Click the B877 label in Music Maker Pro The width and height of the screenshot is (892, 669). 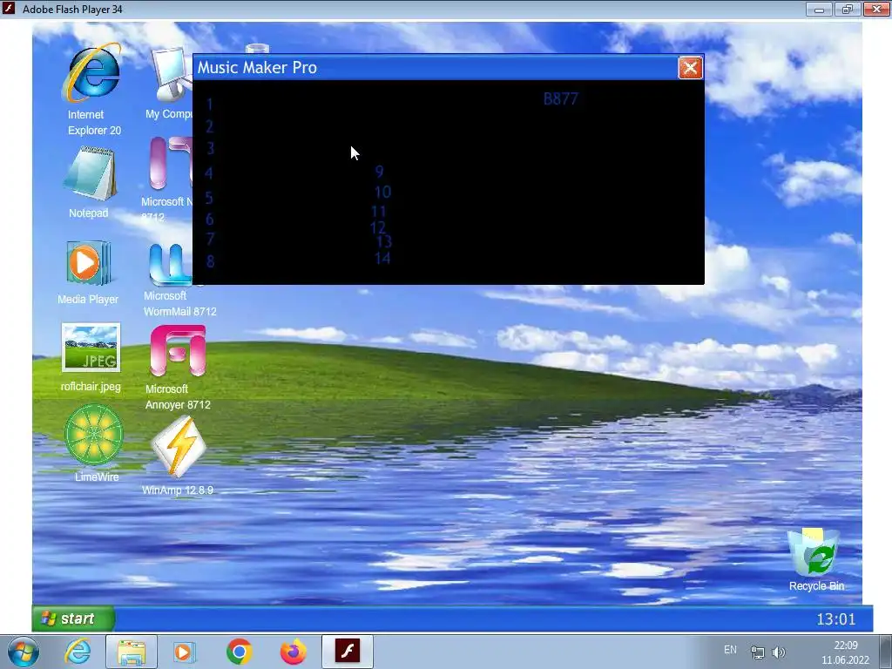[560, 99]
